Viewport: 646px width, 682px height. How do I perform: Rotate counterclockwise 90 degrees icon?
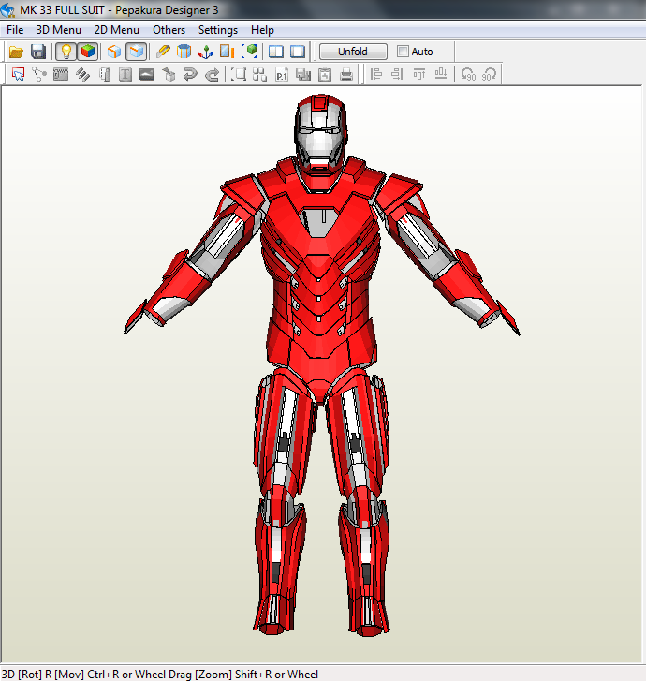[468, 74]
